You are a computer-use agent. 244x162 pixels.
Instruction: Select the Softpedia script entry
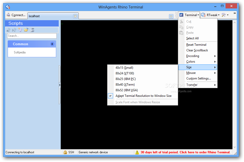coord(19,52)
